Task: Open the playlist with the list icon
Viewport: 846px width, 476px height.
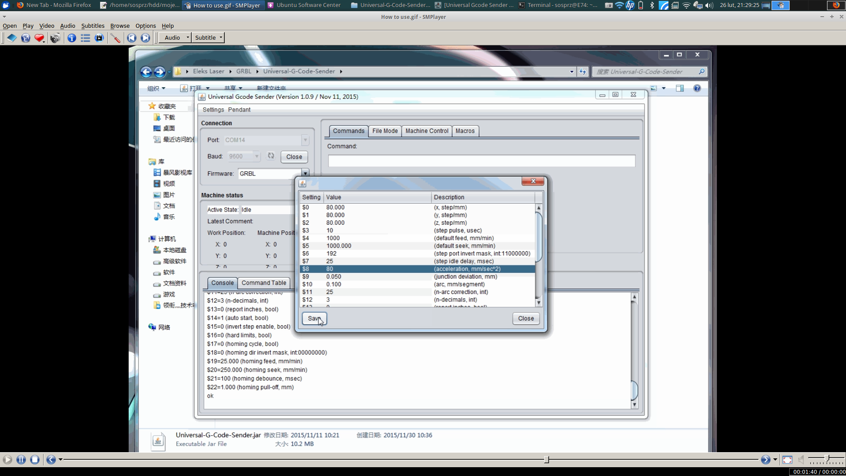Action: [85, 38]
